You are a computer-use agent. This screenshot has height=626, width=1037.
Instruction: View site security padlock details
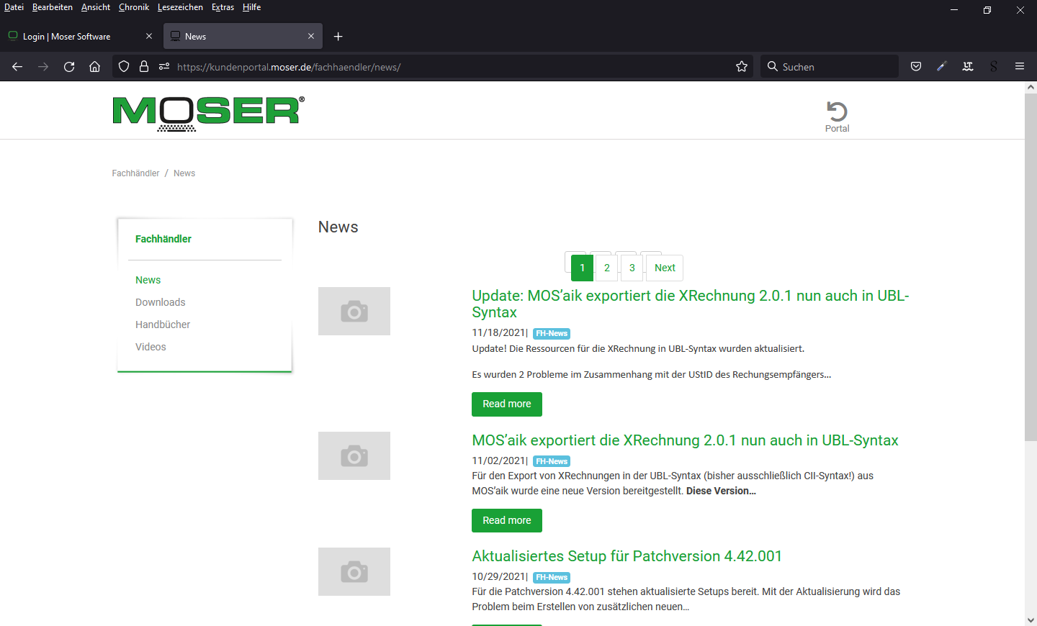tap(144, 67)
